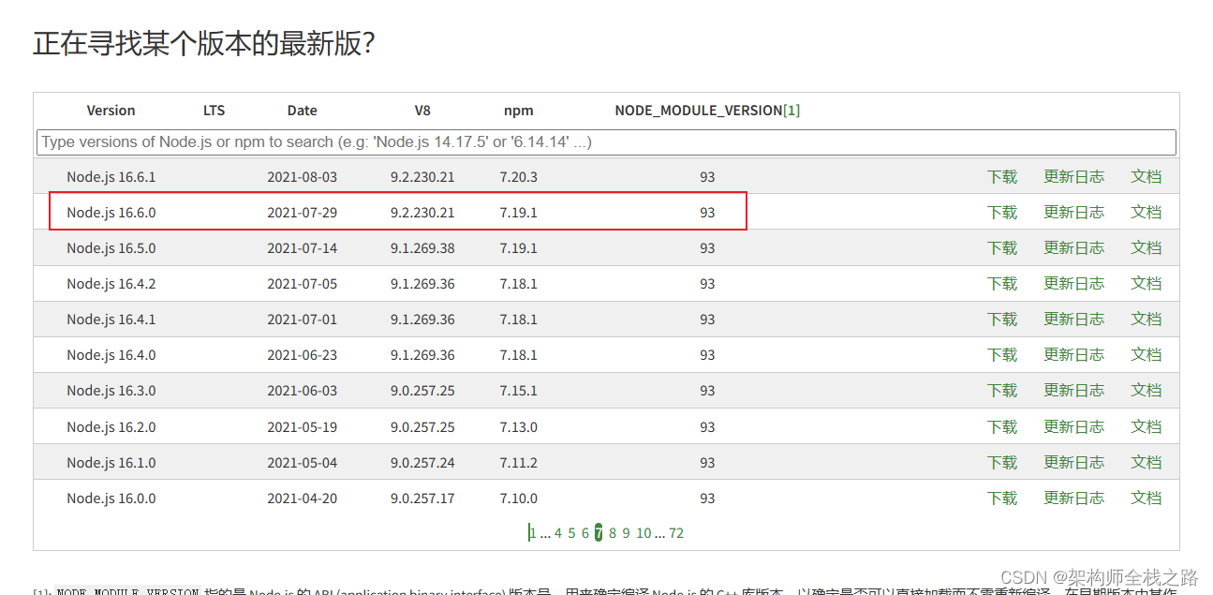Click npm version 7.13.0 cell
The width and height of the screenshot is (1213, 595).
pyautogui.click(x=519, y=427)
